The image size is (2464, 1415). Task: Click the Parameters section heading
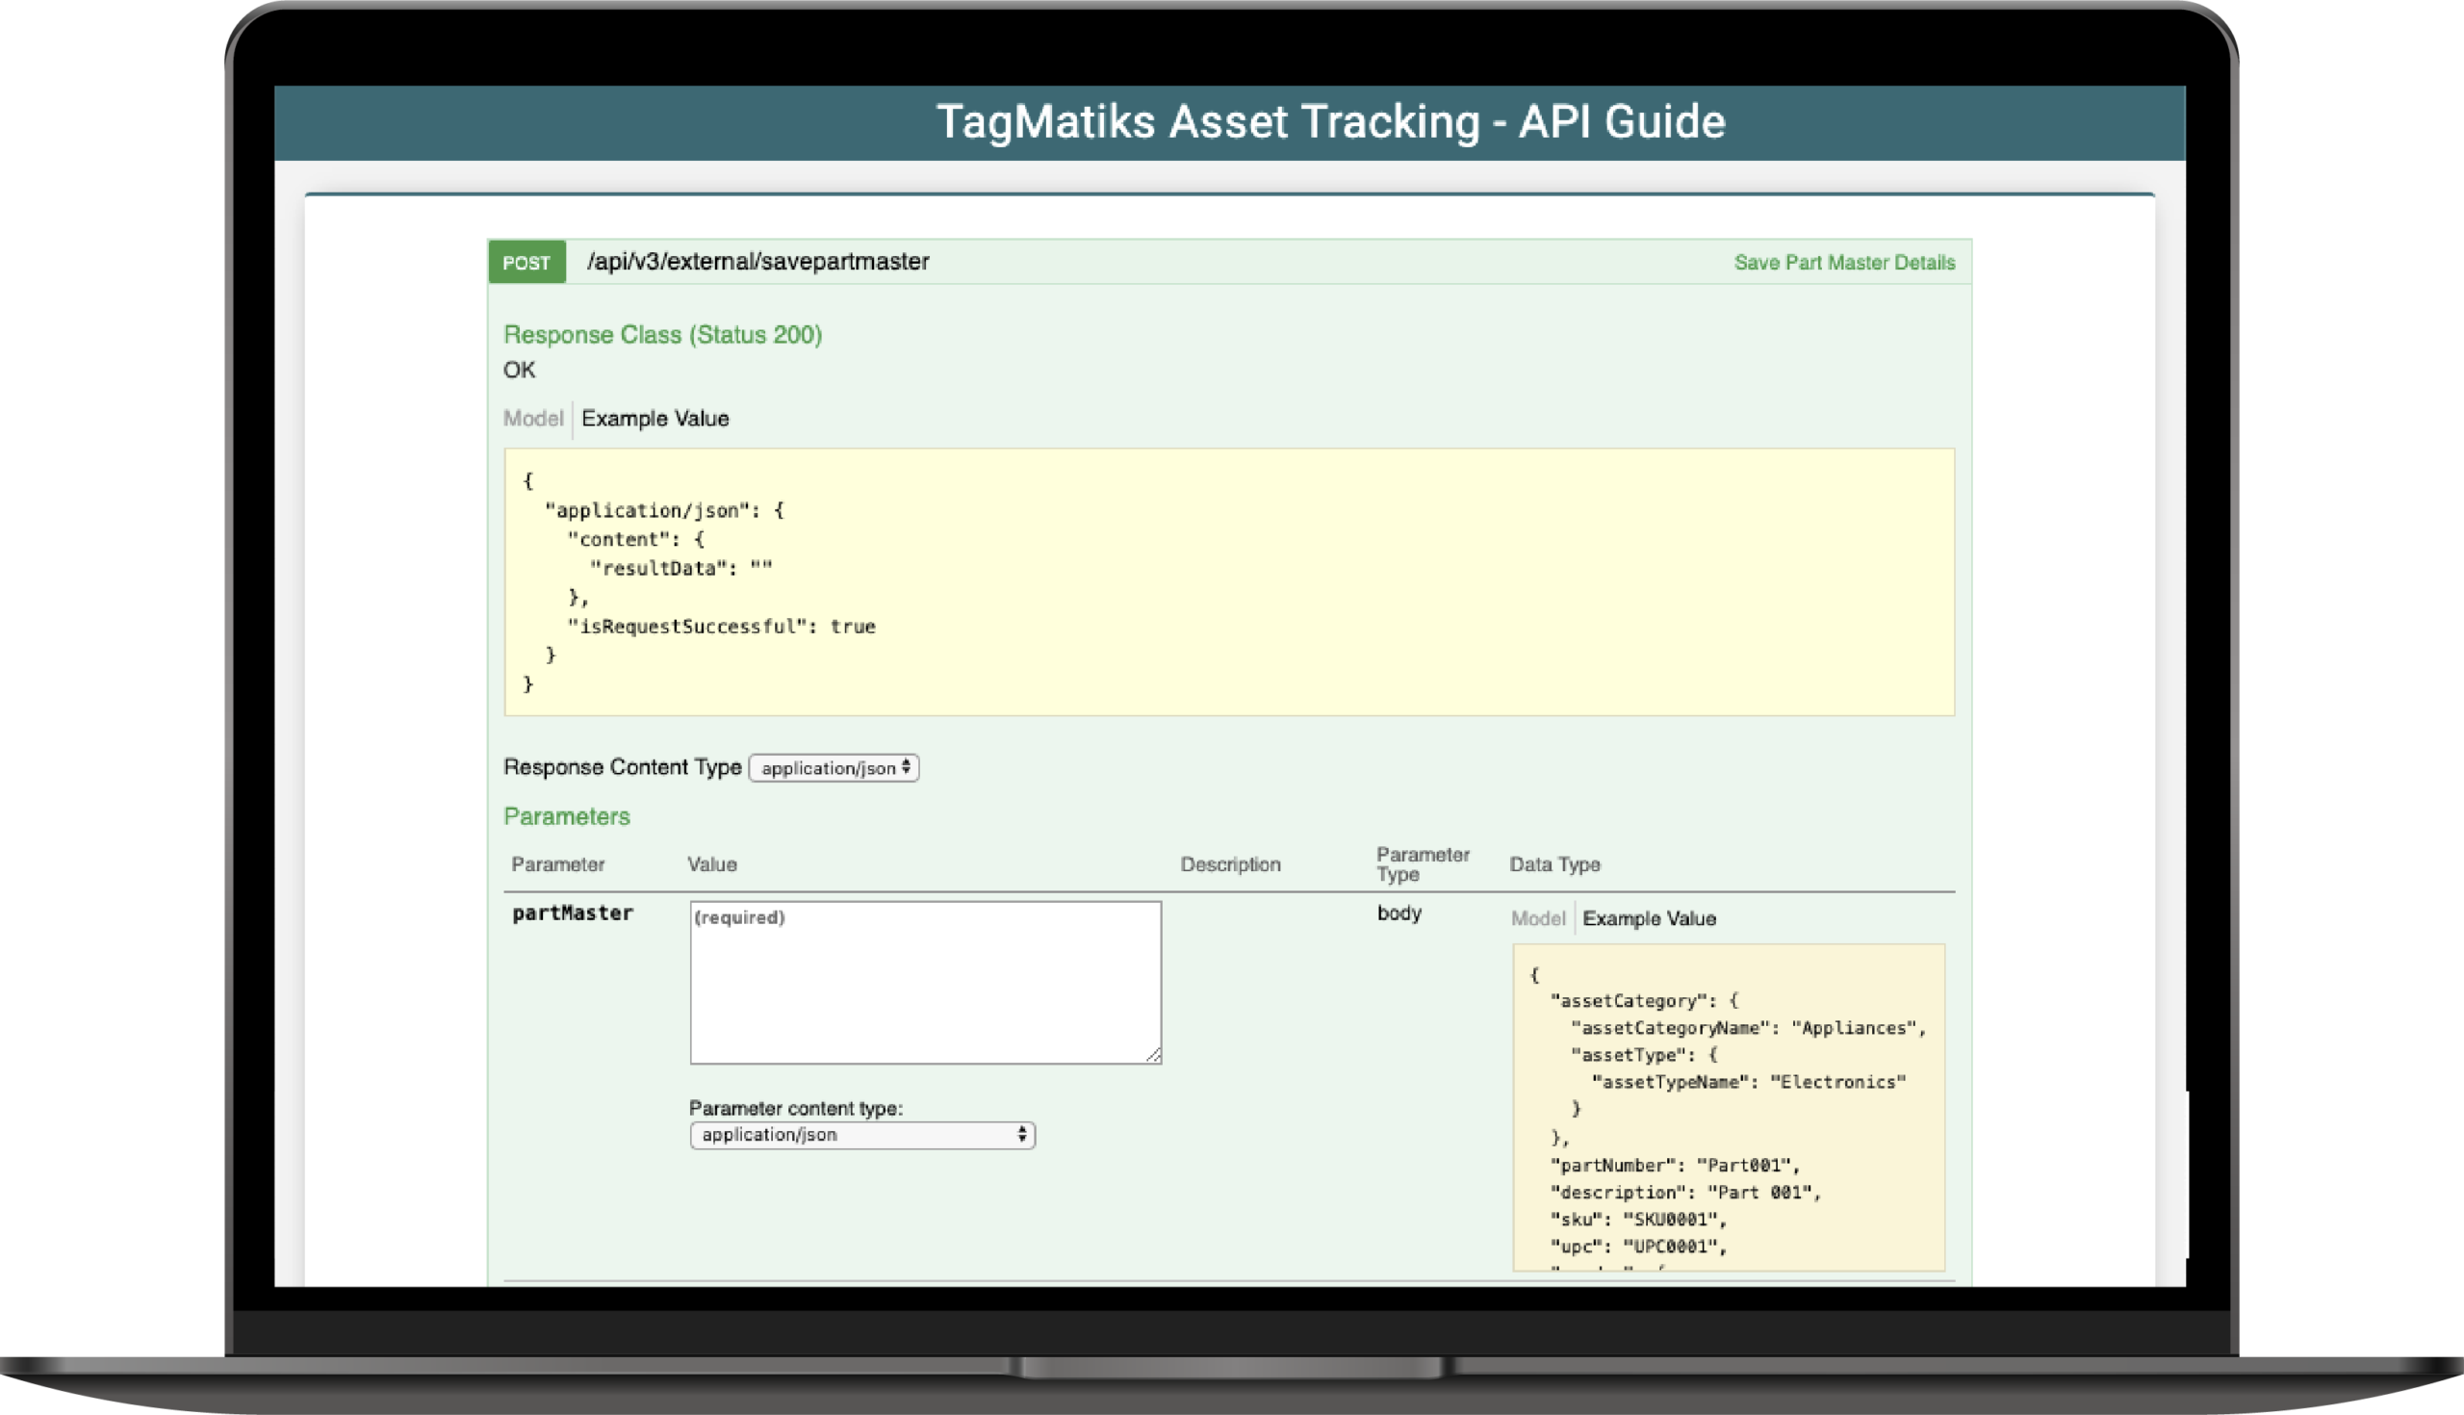(x=567, y=816)
